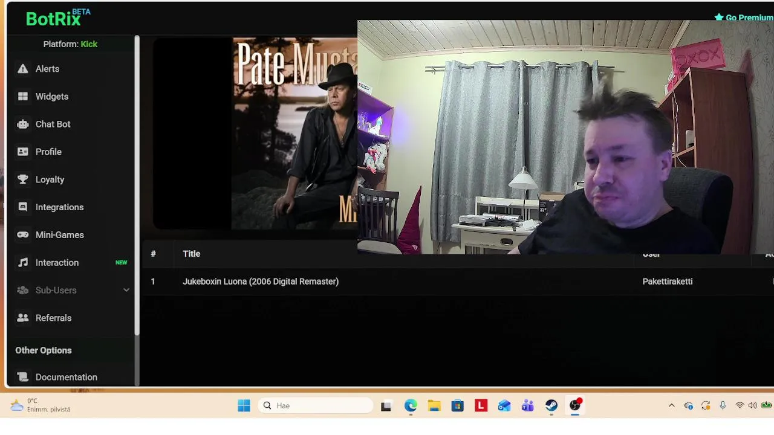Open Microsoft Teams from the taskbar
The height and width of the screenshot is (435, 774).
pos(528,406)
